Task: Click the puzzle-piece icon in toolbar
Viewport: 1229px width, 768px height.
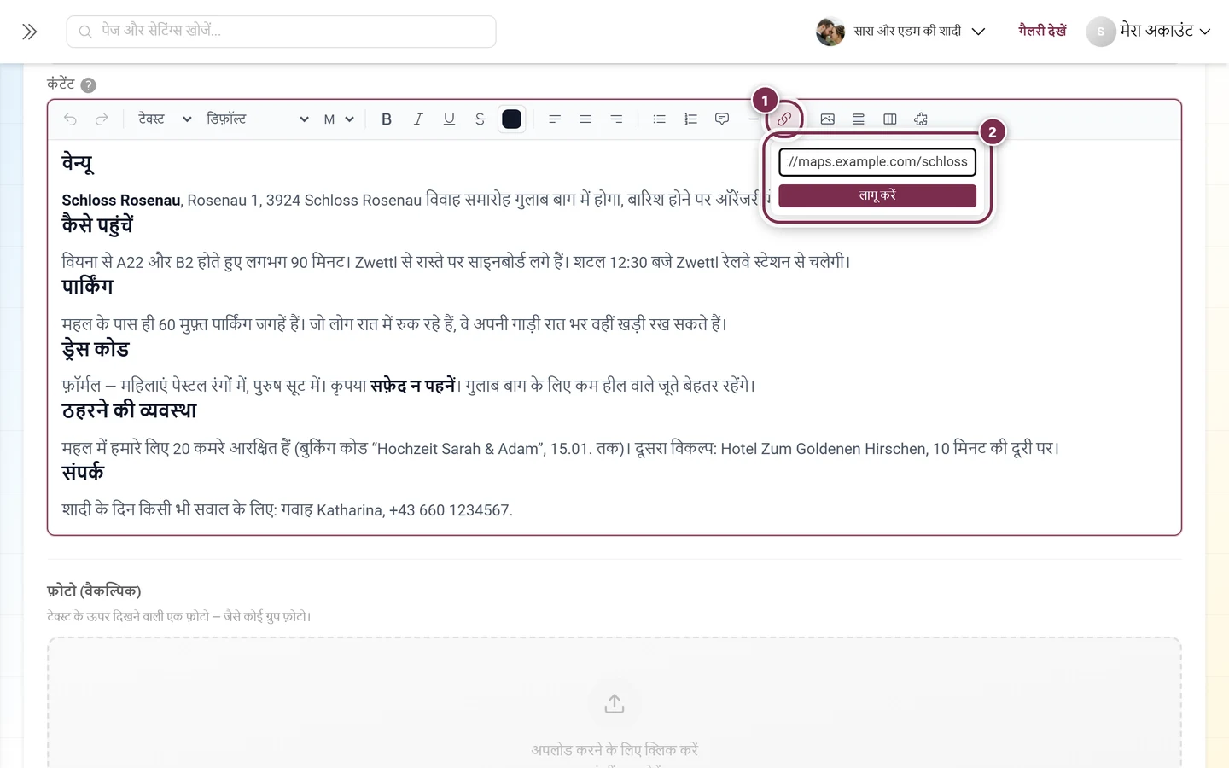Action: 921,119
